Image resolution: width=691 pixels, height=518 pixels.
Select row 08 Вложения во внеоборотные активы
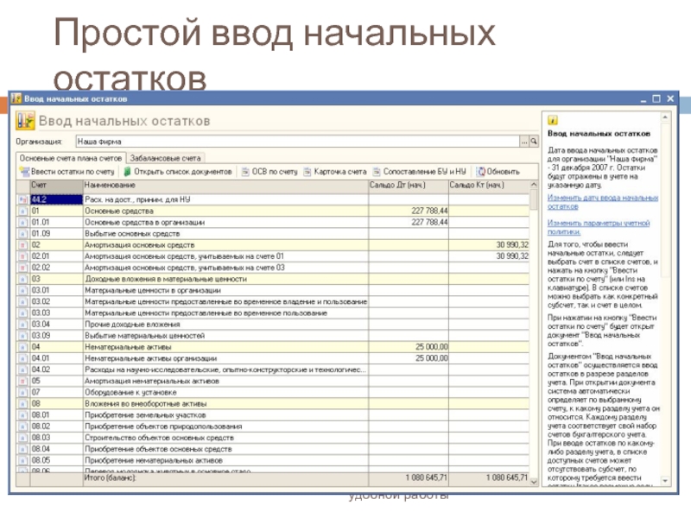273,404
